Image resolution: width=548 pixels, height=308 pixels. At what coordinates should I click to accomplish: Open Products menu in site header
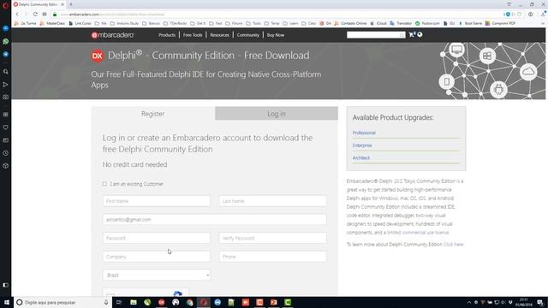pyautogui.click(x=167, y=35)
